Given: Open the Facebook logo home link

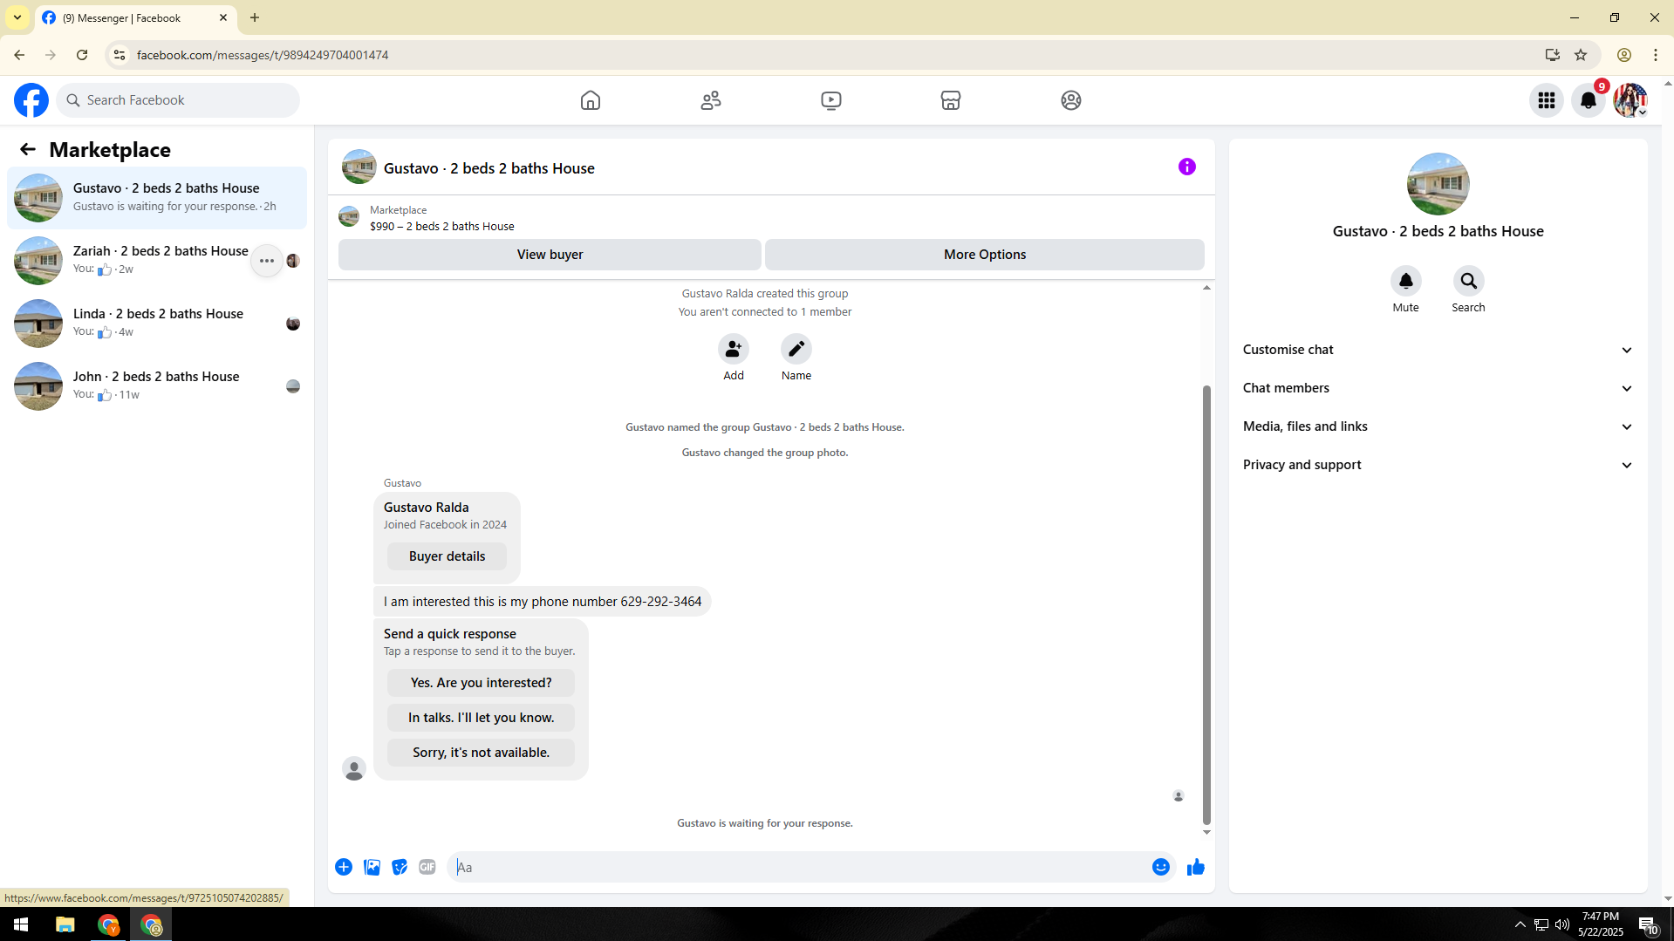Looking at the screenshot, I should [x=31, y=100].
